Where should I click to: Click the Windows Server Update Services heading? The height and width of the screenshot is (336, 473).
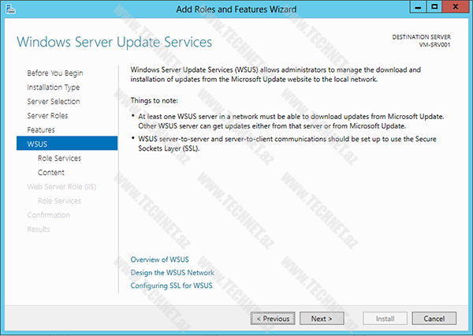click(x=114, y=42)
